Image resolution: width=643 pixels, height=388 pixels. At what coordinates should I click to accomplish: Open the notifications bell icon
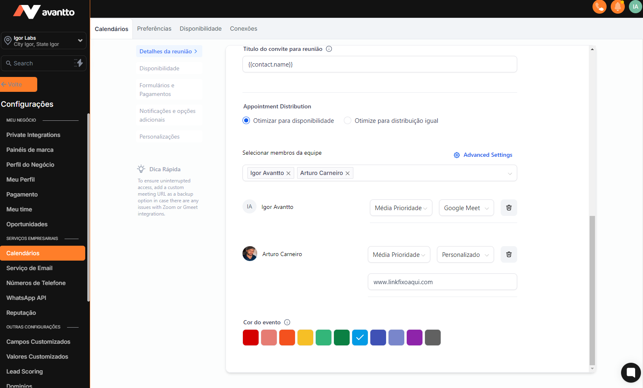coord(617,7)
